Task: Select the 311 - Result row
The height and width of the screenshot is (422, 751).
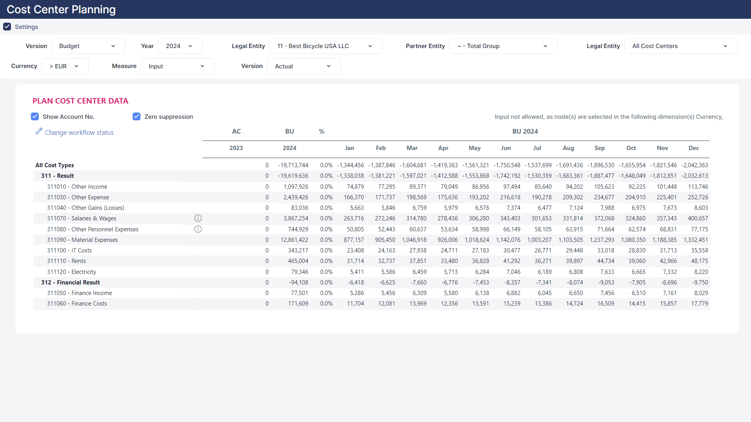Action: point(57,176)
